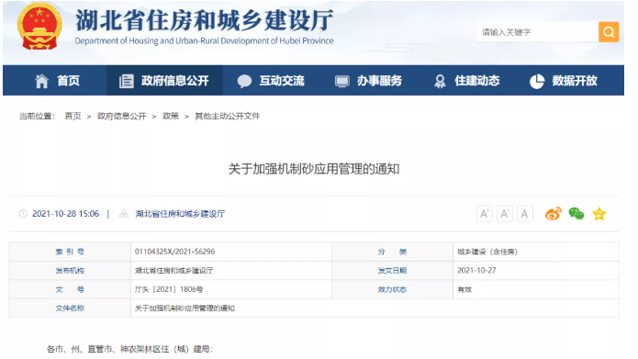Click the 发文日期 label cell
This screenshot has width=638, height=359.
392,270
